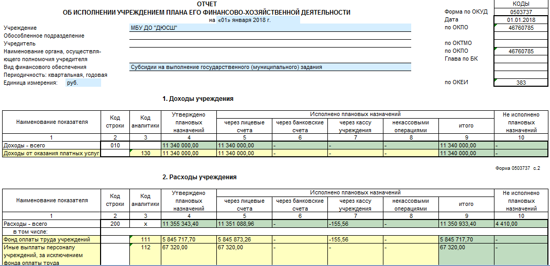Screen dimensions: 550x266
Task: Select the Вид финансового обеспечения field with Субсидии text
Action: coord(270,67)
